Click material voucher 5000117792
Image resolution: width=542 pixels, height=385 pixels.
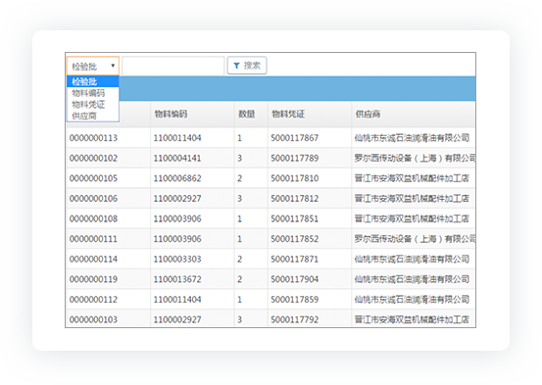294,319
